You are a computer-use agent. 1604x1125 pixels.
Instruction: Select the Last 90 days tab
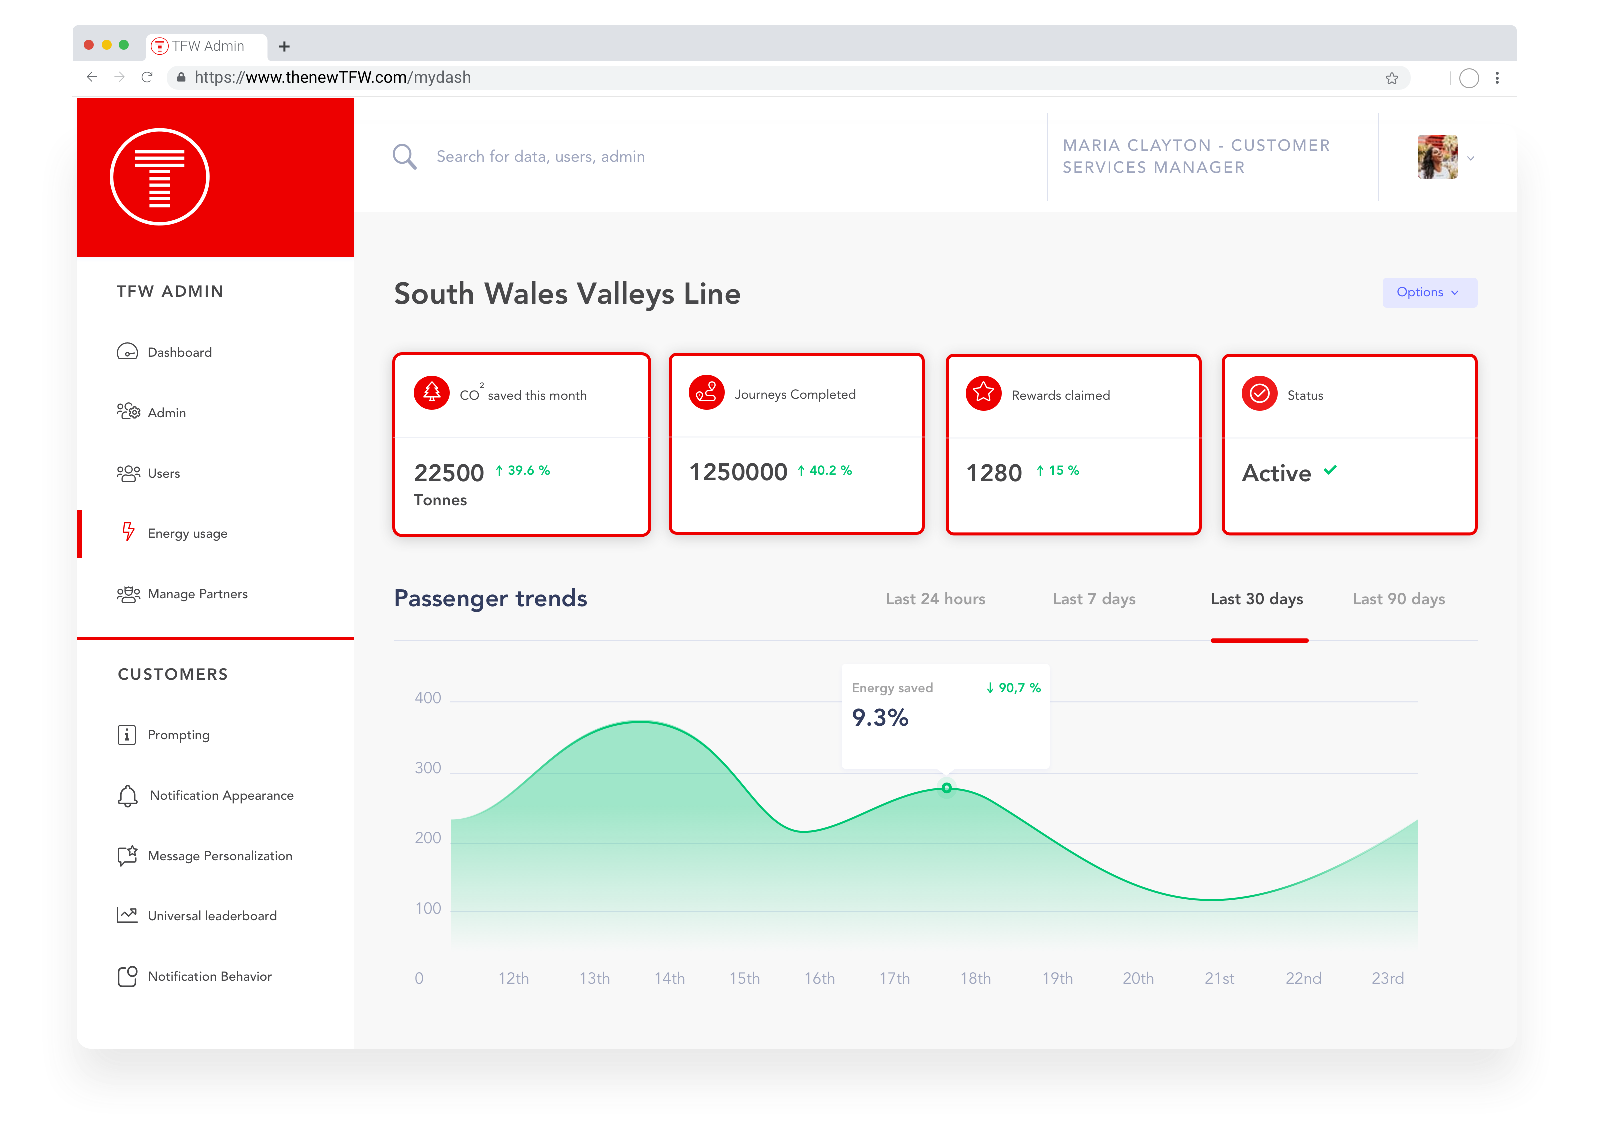click(x=1398, y=599)
